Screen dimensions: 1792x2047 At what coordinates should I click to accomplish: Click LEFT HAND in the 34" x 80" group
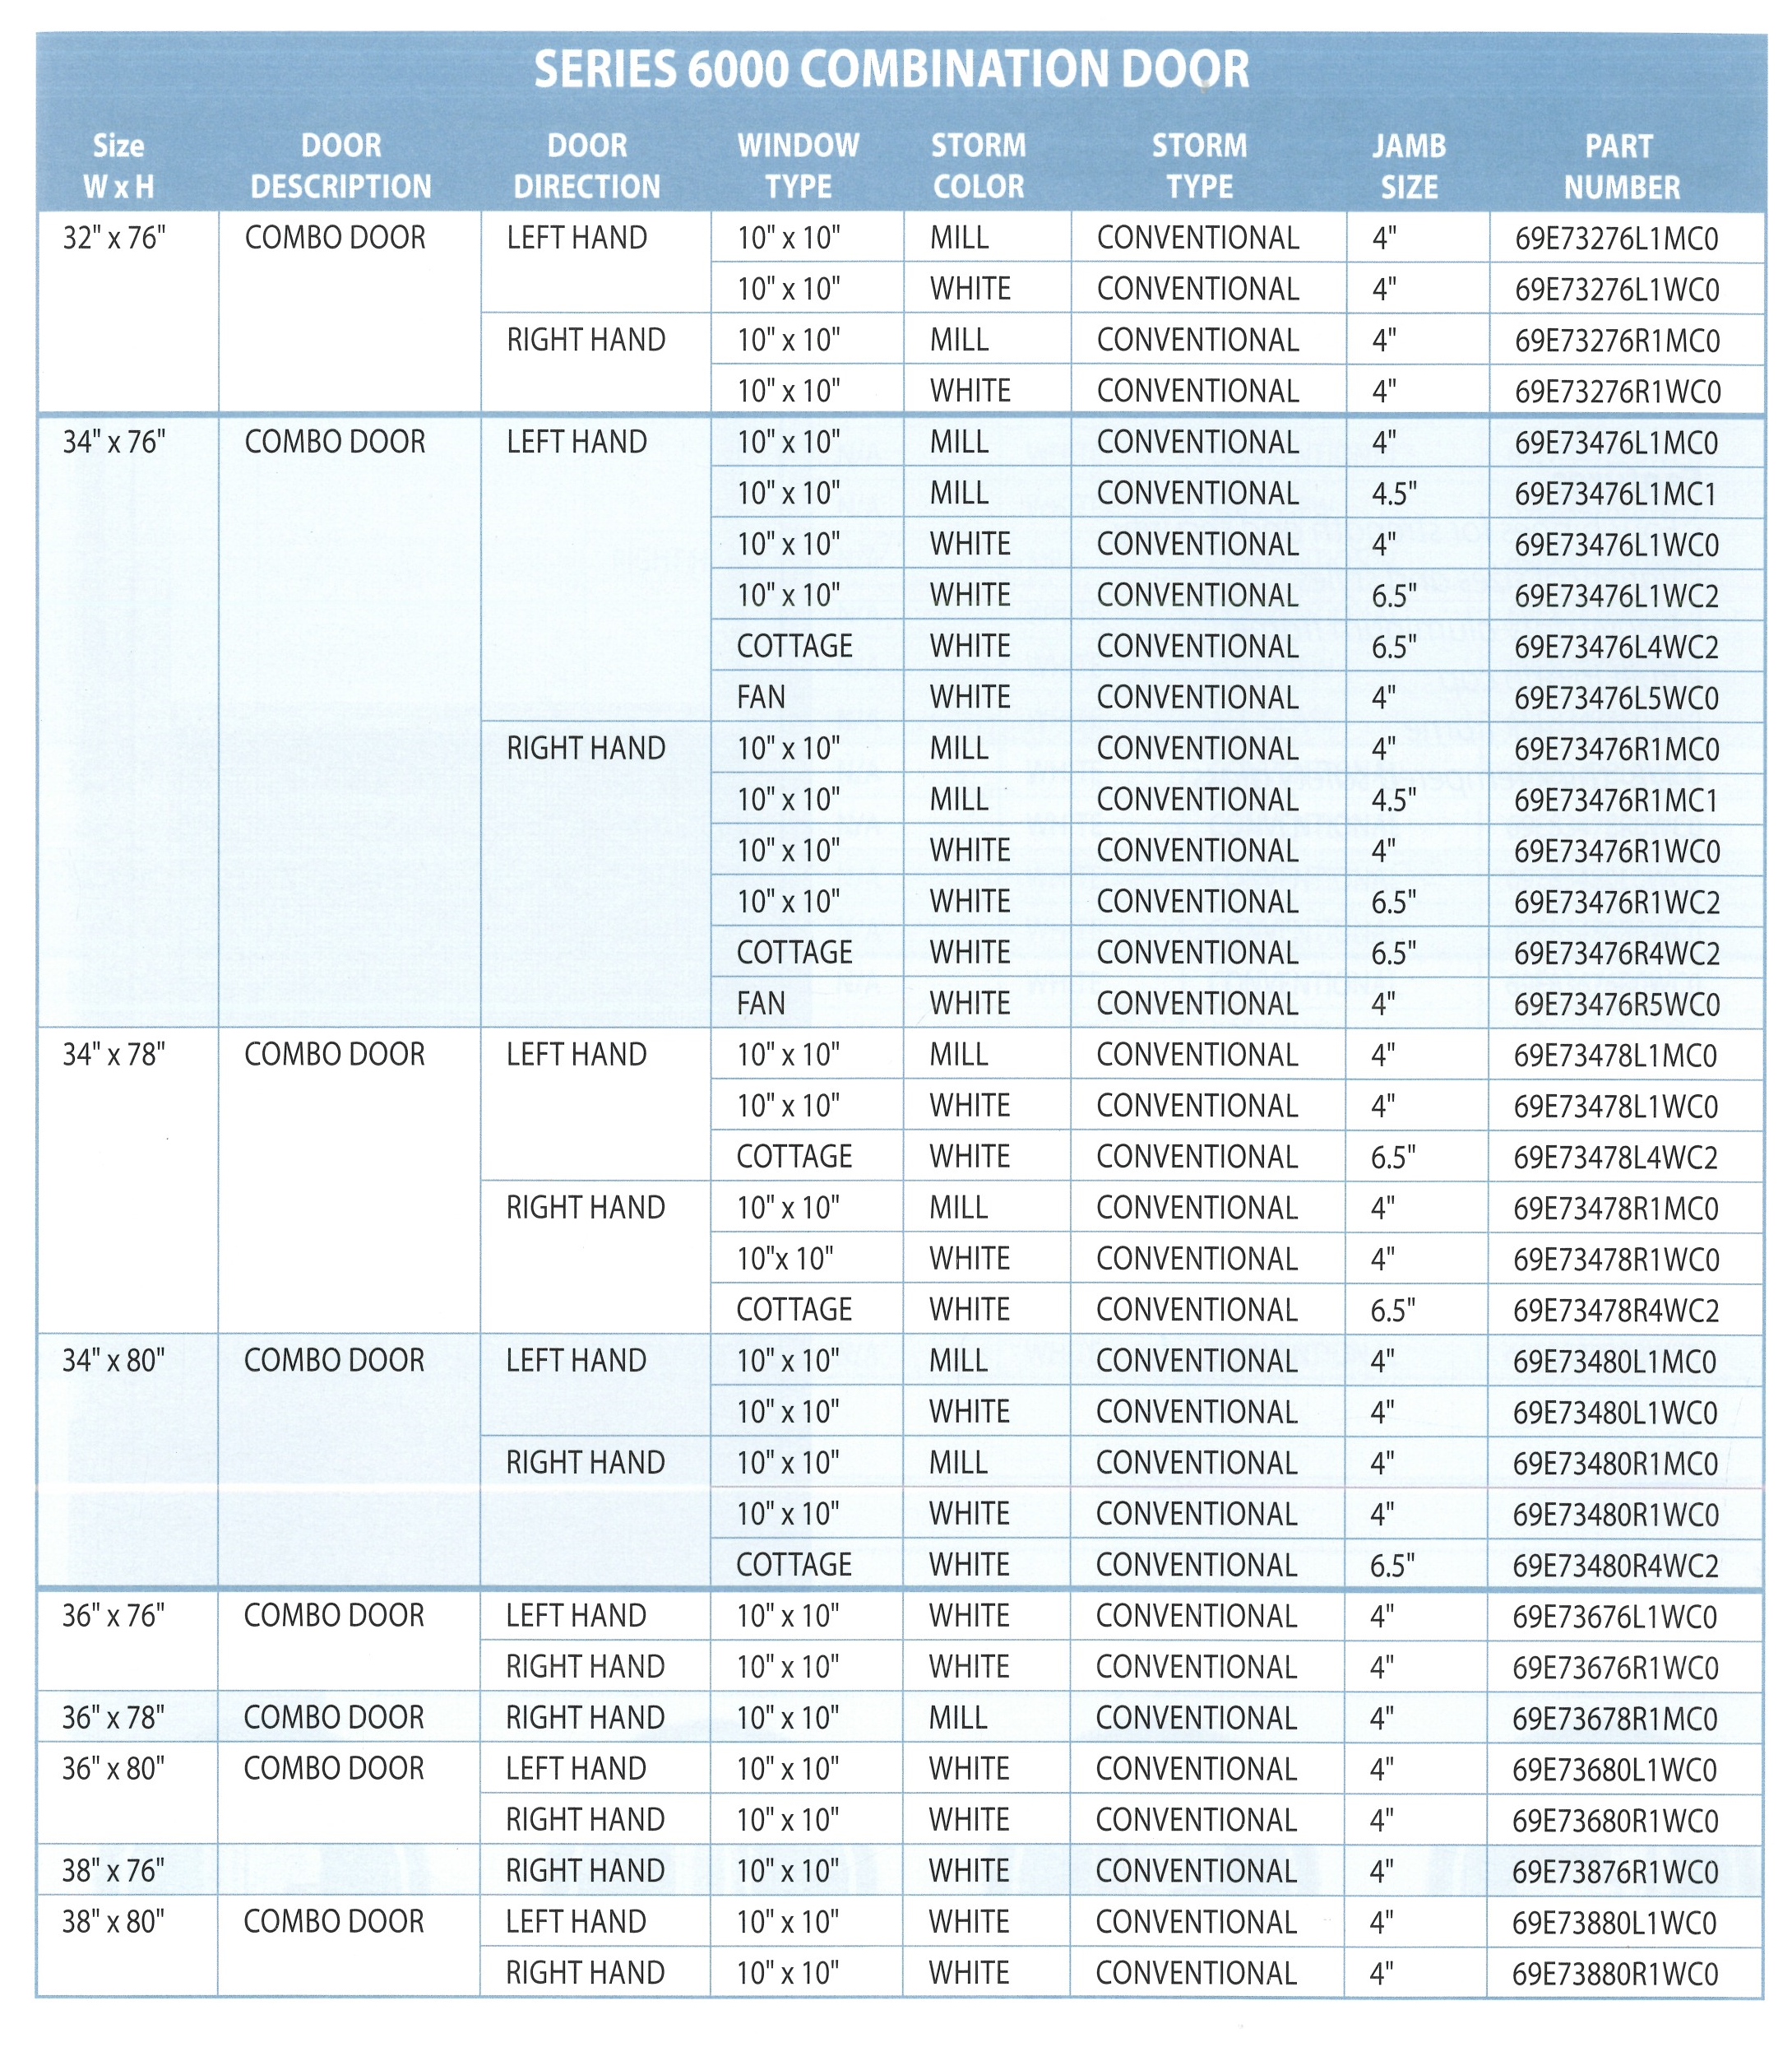pos(576,1361)
